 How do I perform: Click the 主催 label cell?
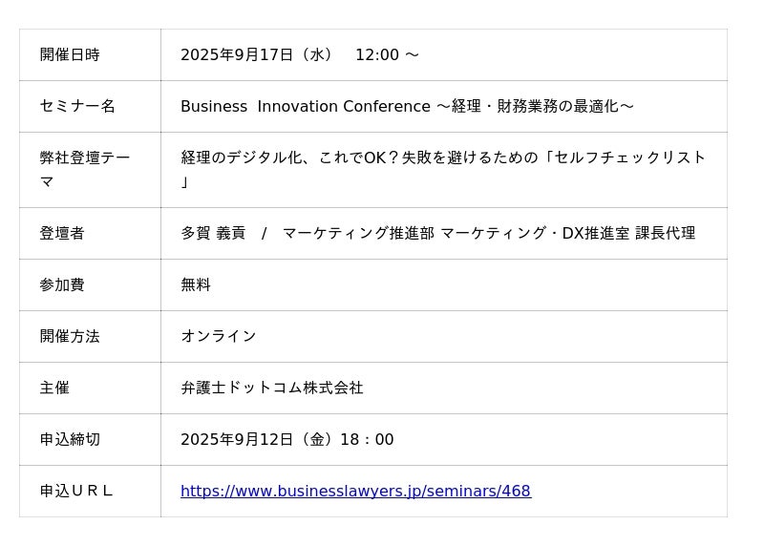[54, 388]
